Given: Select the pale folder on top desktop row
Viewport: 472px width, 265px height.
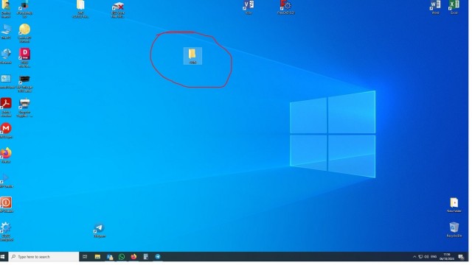Looking at the screenshot, I should point(80,9).
